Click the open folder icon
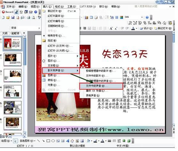Screen dimensions: 178x151 [8, 17]
